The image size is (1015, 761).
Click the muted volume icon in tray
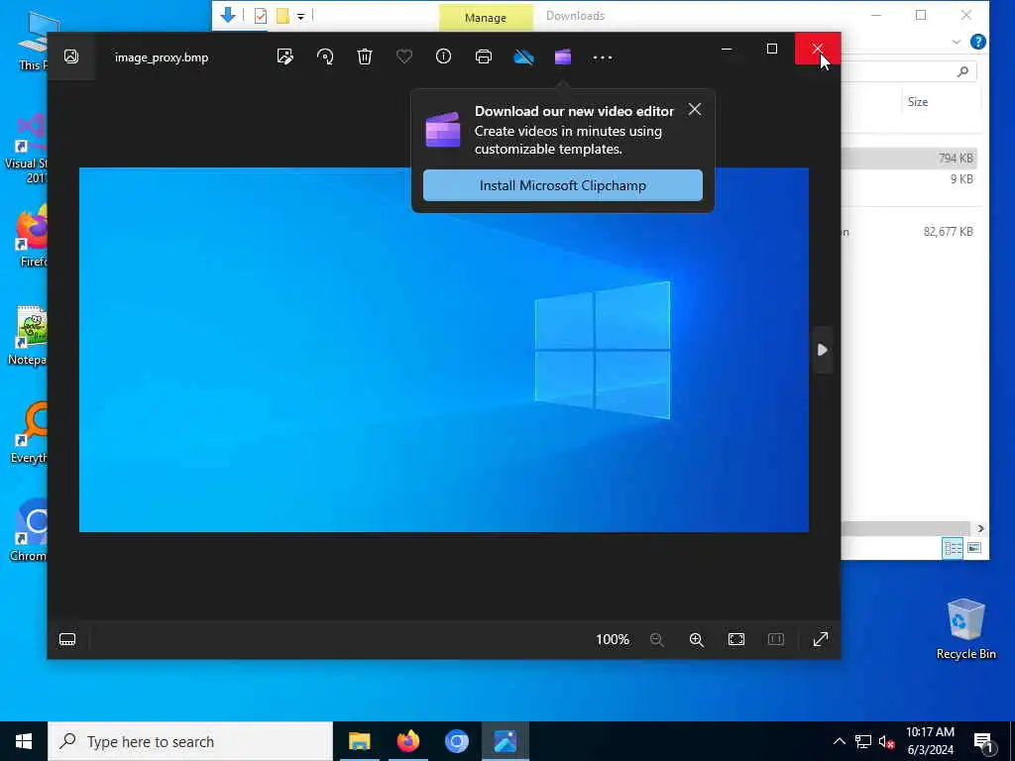click(x=887, y=741)
